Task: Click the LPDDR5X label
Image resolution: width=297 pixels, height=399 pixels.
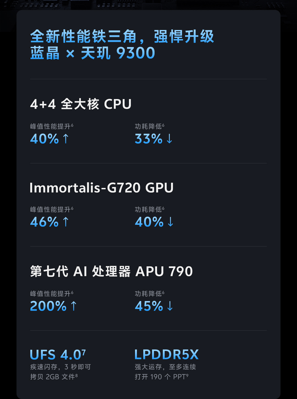Action: (x=166, y=355)
